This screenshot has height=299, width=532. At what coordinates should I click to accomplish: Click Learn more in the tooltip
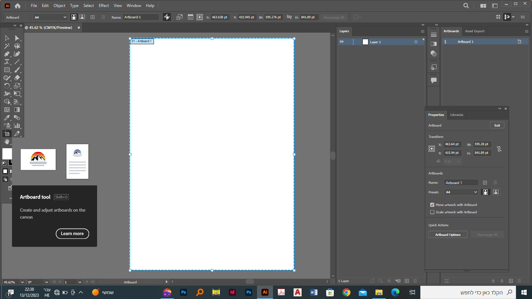(x=72, y=234)
